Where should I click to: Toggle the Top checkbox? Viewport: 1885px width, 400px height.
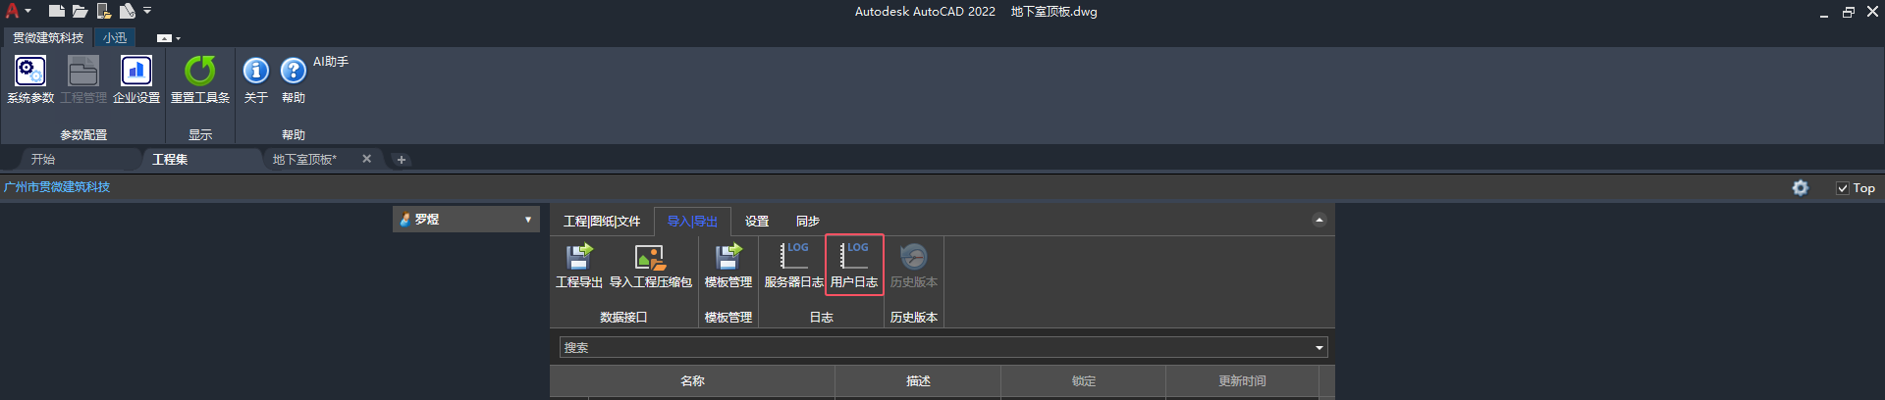pyautogui.click(x=1843, y=188)
